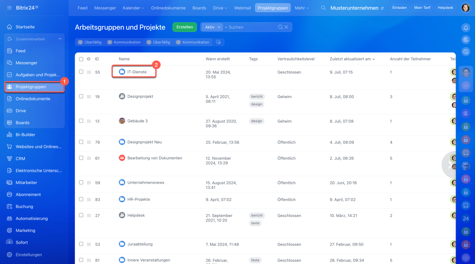Expand the Kalender dropdown in top menu
This screenshot has height=264, width=475.
[x=133, y=8]
